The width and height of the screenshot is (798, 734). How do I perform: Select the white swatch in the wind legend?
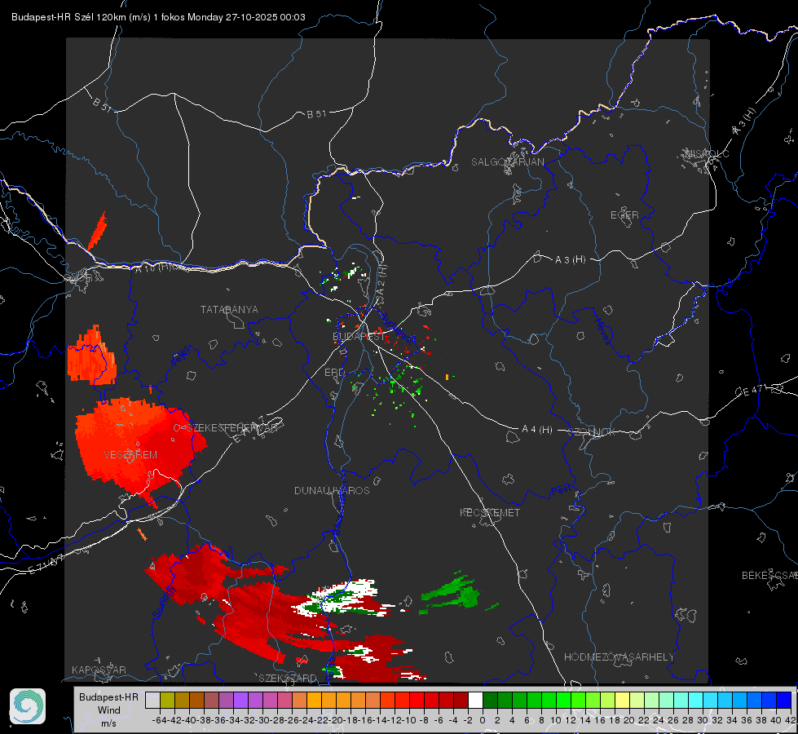[x=475, y=700]
